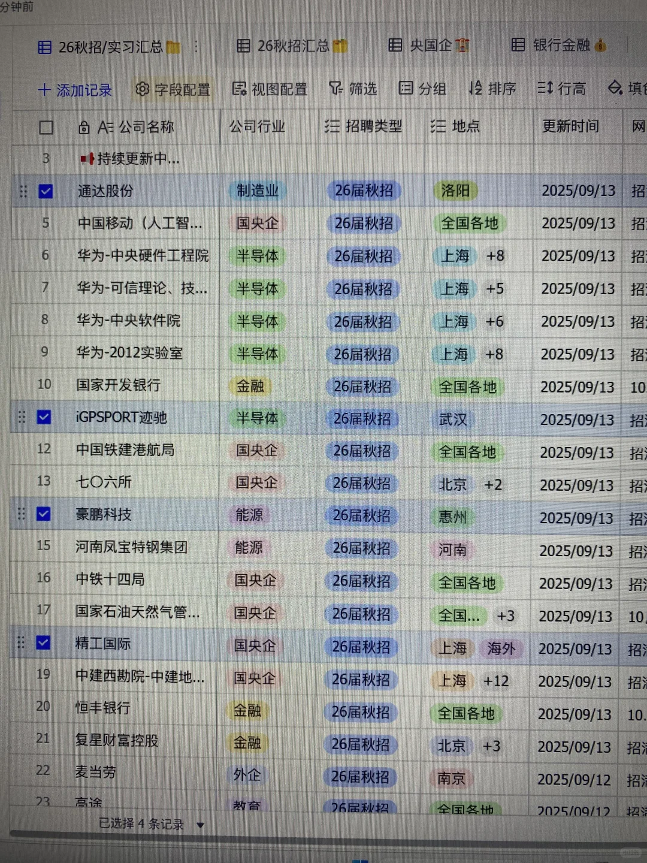Select the 河南 location tag
Screen dimensions: 647x863
click(x=452, y=550)
